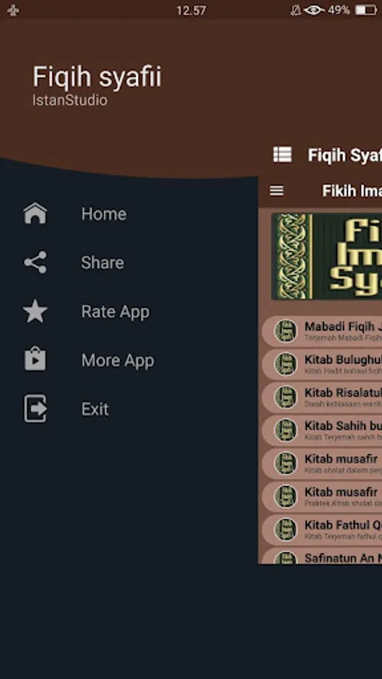Open the list icon beside Fiqih Syafii title
The width and height of the screenshot is (382, 679).
pyautogui.click(x=282, y=154)
